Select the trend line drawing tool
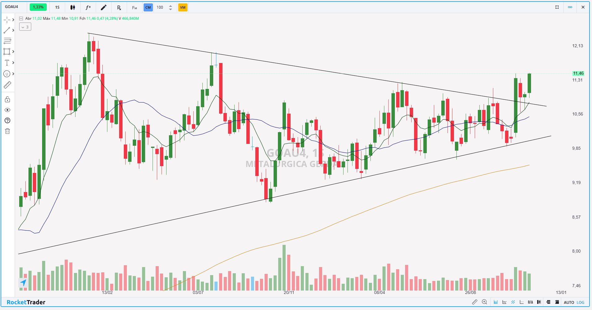The image size is (592, 310). pos(7,30)
